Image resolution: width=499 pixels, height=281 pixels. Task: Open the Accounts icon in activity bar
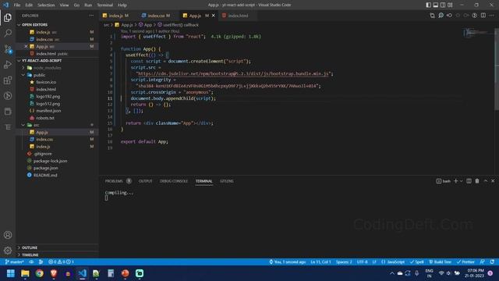pyautogui.click(x=8, y=235)
